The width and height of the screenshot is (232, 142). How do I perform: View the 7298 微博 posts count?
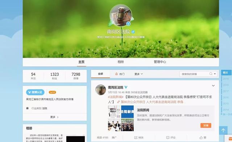[76, 76]
